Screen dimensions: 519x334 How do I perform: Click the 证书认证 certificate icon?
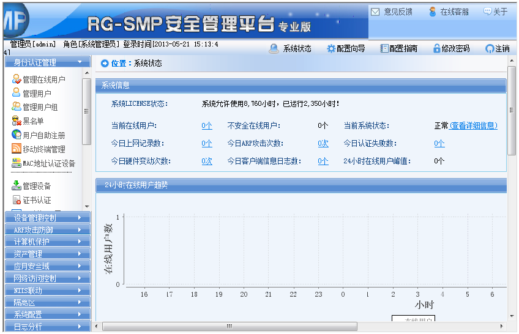[x=17, y=200]
